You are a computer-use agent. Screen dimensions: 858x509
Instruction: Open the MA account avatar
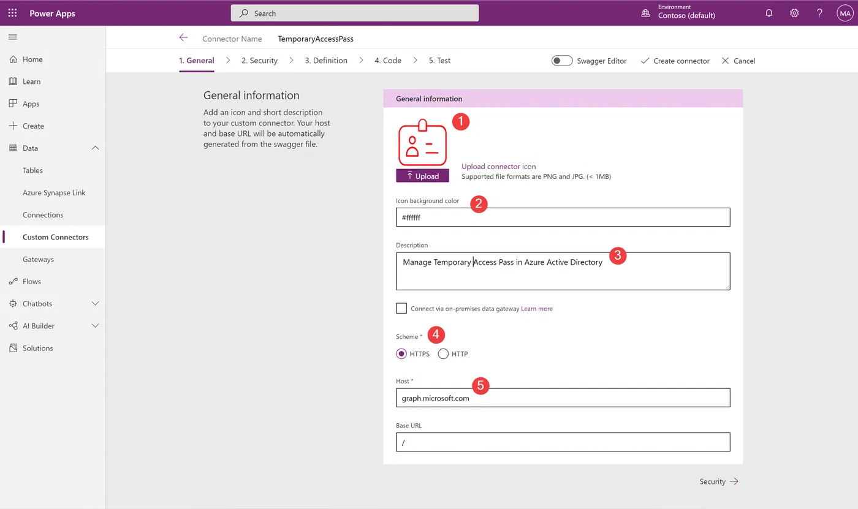(845, 13)
